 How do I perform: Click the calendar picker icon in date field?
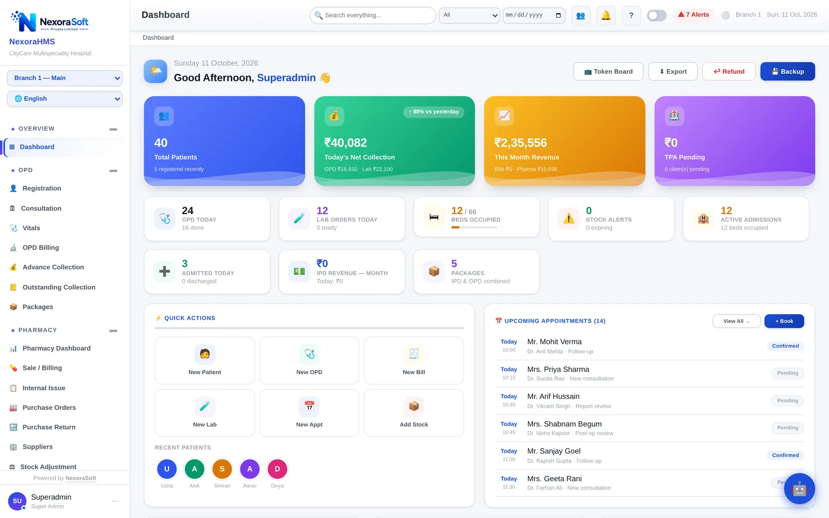coord(558,16)
